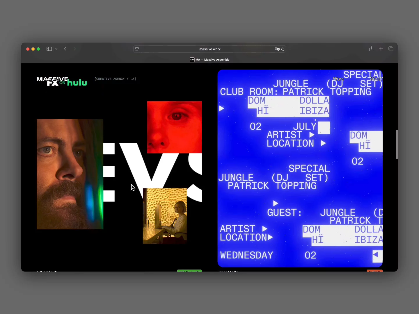Click the page vertical scrollbar
The image size is (419, 314).
pyautogui.click(x=397, y=144)
